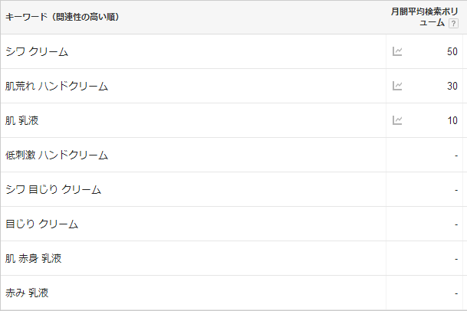Select the 目じり クリーム keyword
467x311 pixels.
[41, 224]
